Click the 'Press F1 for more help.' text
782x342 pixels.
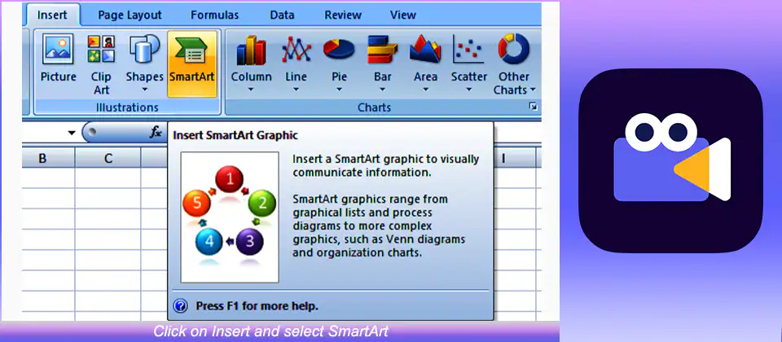[x=257, y=305]
